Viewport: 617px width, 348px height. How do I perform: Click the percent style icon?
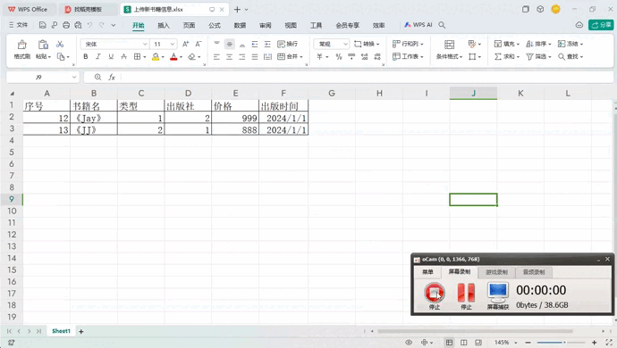click(x=339, y=56)
